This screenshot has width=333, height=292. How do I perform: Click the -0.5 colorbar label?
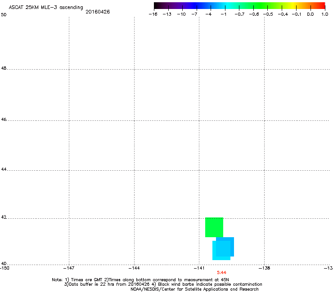coord(268,14)
